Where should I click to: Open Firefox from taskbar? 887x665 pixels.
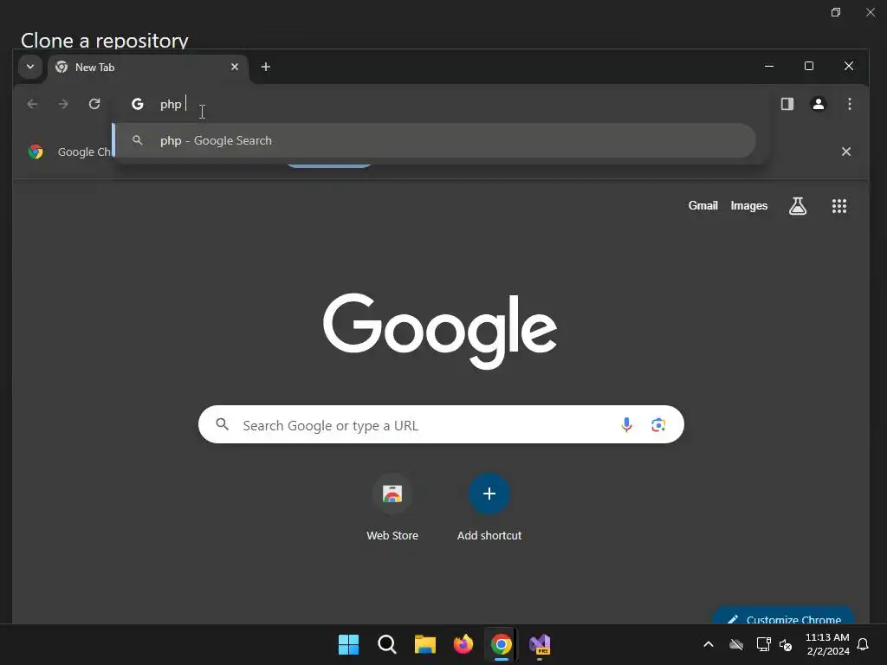[463, 644]
